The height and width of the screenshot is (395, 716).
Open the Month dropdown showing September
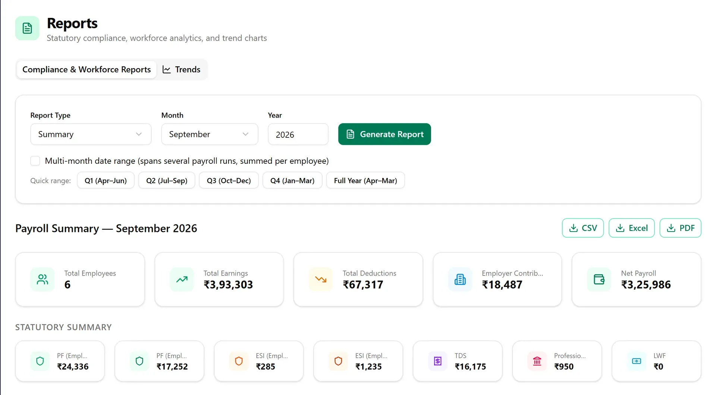[x=210, y=134]
